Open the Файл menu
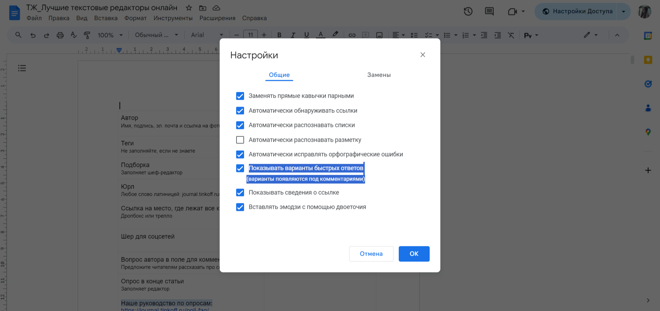Screen dimensions: 660x311 (x=34, y=18)
